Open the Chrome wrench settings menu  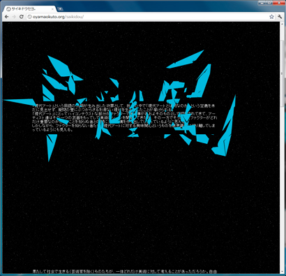(280, 17)
